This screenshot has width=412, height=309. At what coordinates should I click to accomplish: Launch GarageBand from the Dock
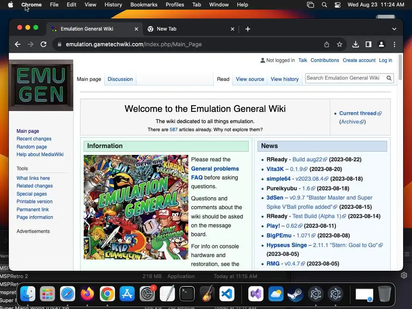tap(207, 294)
